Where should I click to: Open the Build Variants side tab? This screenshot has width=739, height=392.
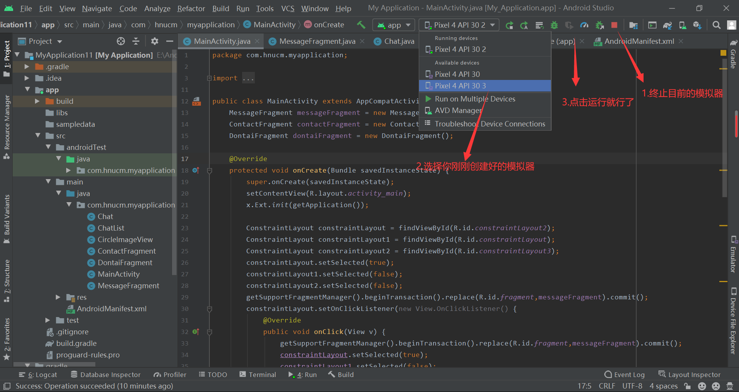7,219
